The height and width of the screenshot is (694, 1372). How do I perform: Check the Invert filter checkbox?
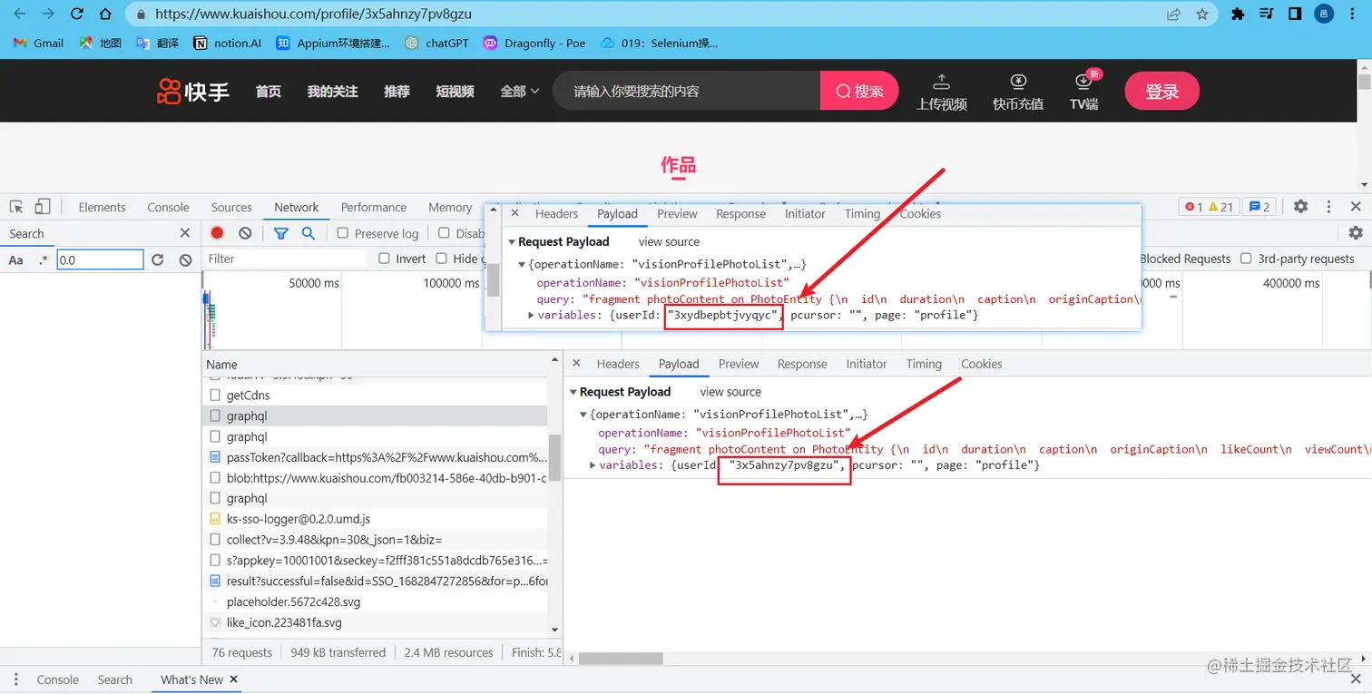pyautogui.click(x=385, y=259)
